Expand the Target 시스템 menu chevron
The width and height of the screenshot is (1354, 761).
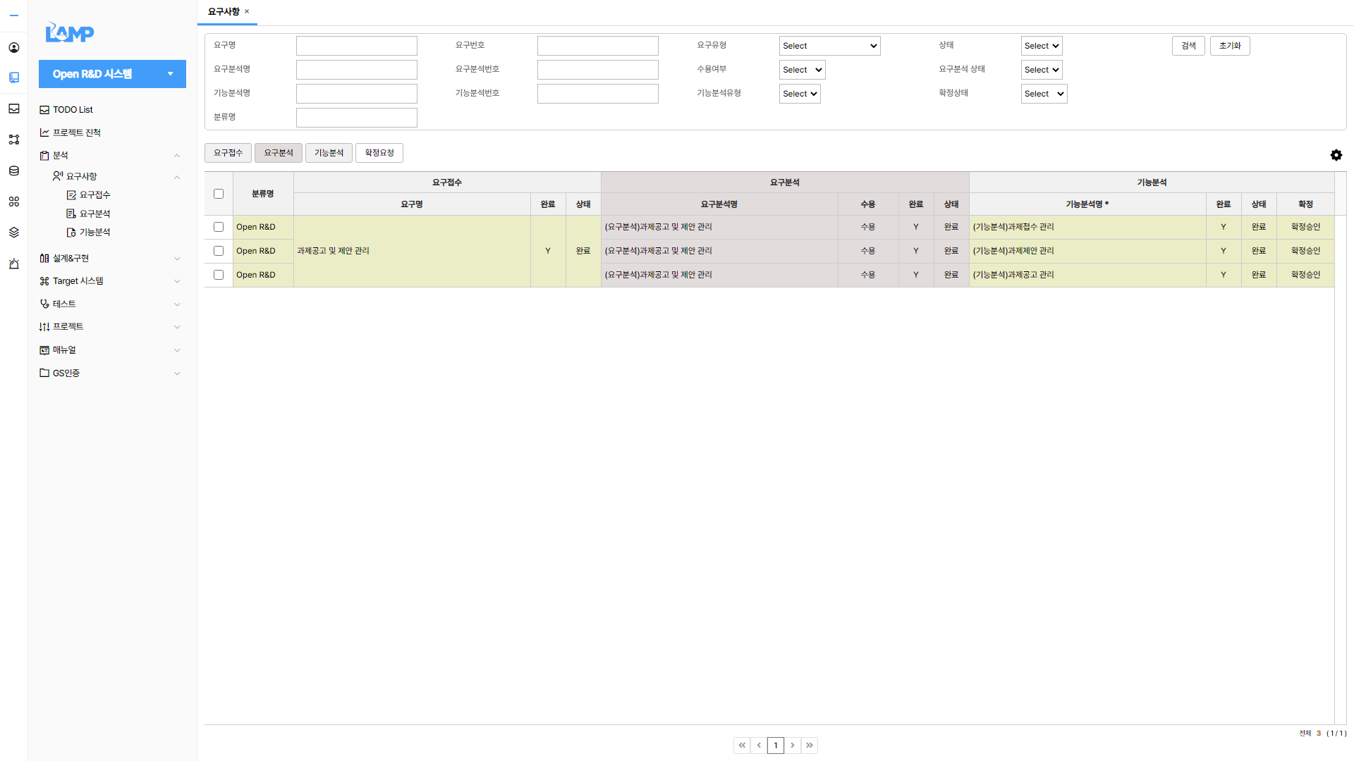tap(177, 281)
